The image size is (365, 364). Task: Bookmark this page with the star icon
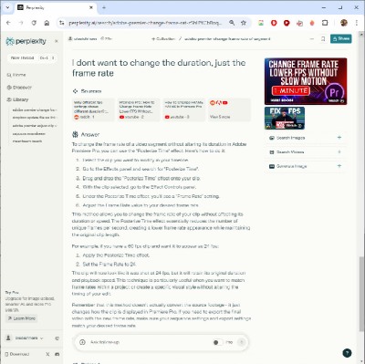click(x=244, y=23)
